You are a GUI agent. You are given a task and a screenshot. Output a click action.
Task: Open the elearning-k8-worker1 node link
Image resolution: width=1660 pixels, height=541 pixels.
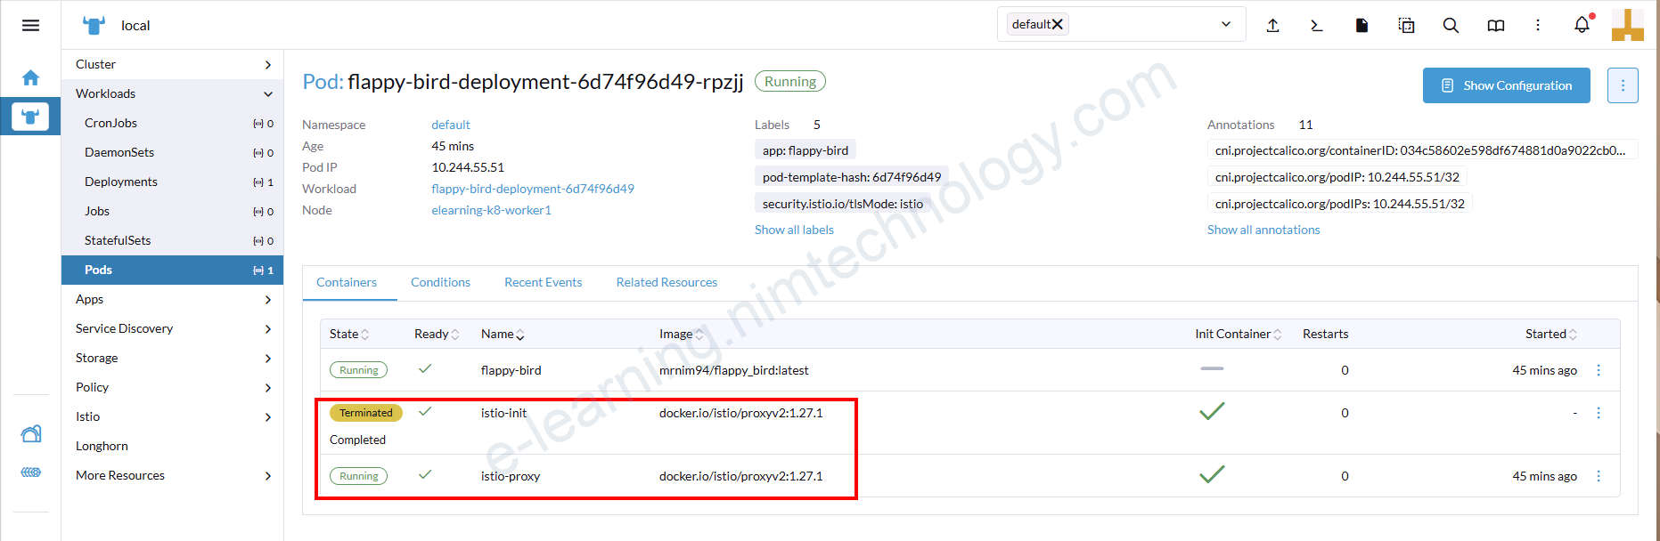point(491,210)
